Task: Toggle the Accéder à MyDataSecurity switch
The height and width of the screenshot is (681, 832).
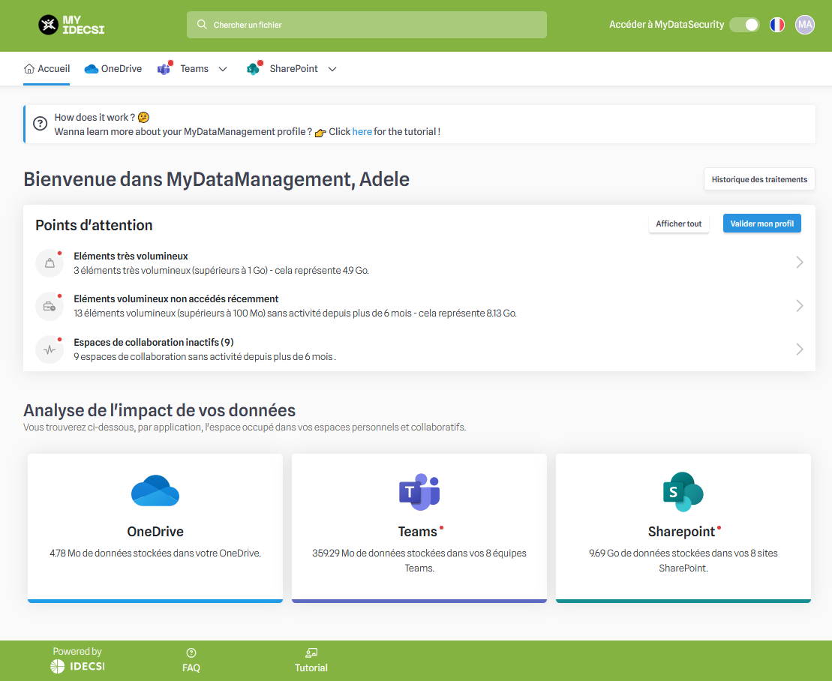Action: tap(744, 25)
